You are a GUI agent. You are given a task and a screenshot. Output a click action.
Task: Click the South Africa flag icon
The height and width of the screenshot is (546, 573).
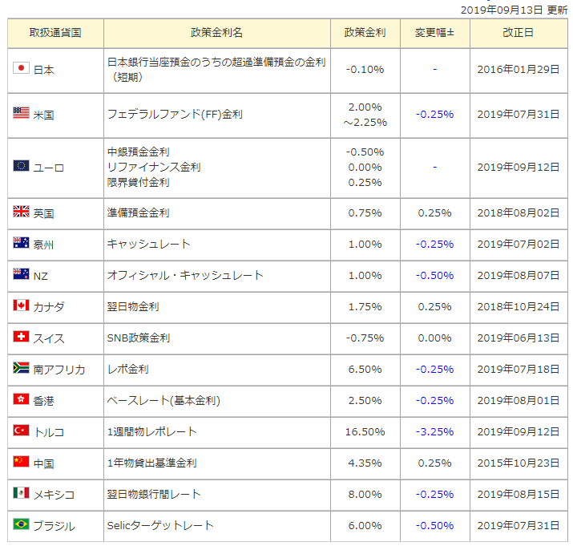21,367
